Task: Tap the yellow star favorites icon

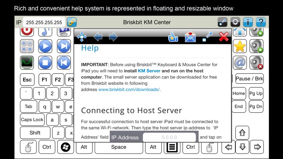Action: pos(240,46)
